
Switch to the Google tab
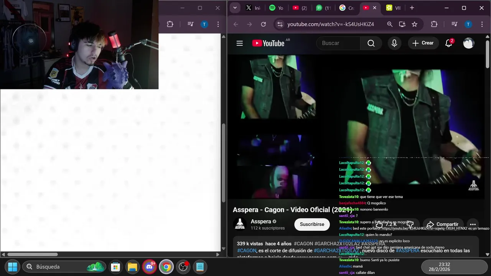click(x=346, y=8)
